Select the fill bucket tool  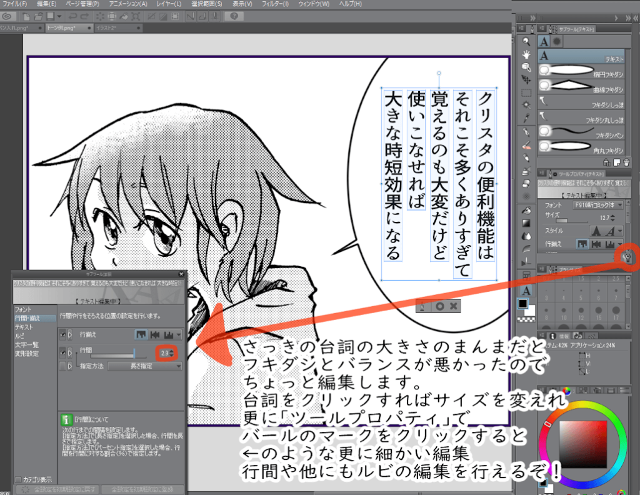tap(526, 211)
